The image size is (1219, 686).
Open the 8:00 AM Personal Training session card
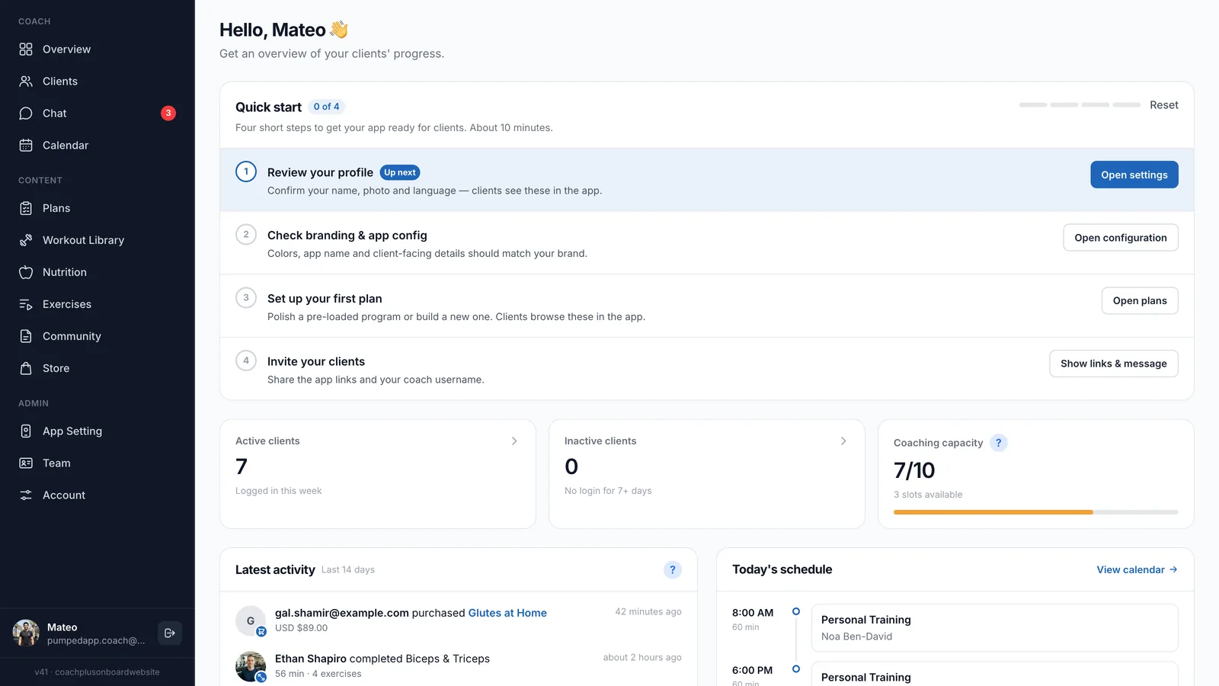[995, 628]
